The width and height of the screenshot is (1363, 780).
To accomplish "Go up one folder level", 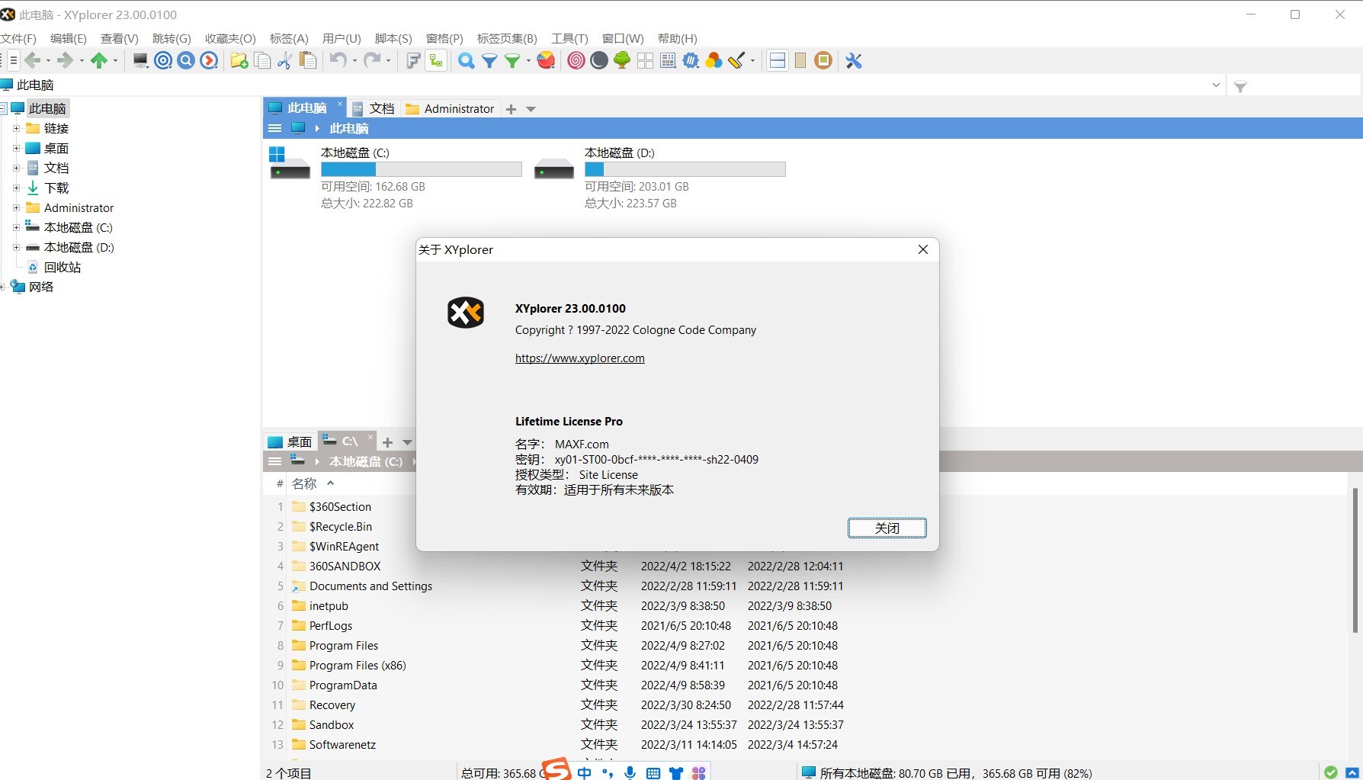I will [x=99, y=61].
